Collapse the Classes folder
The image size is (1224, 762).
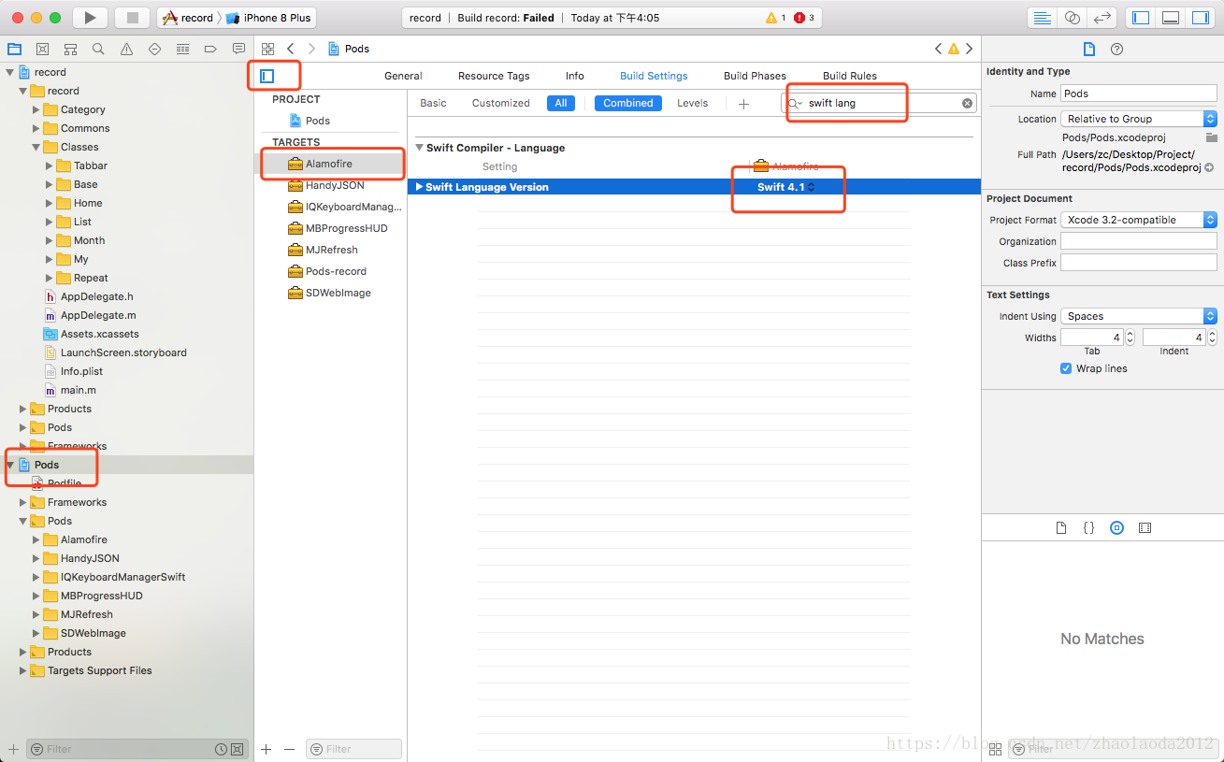pyautogui.click(x=36, y=147)
